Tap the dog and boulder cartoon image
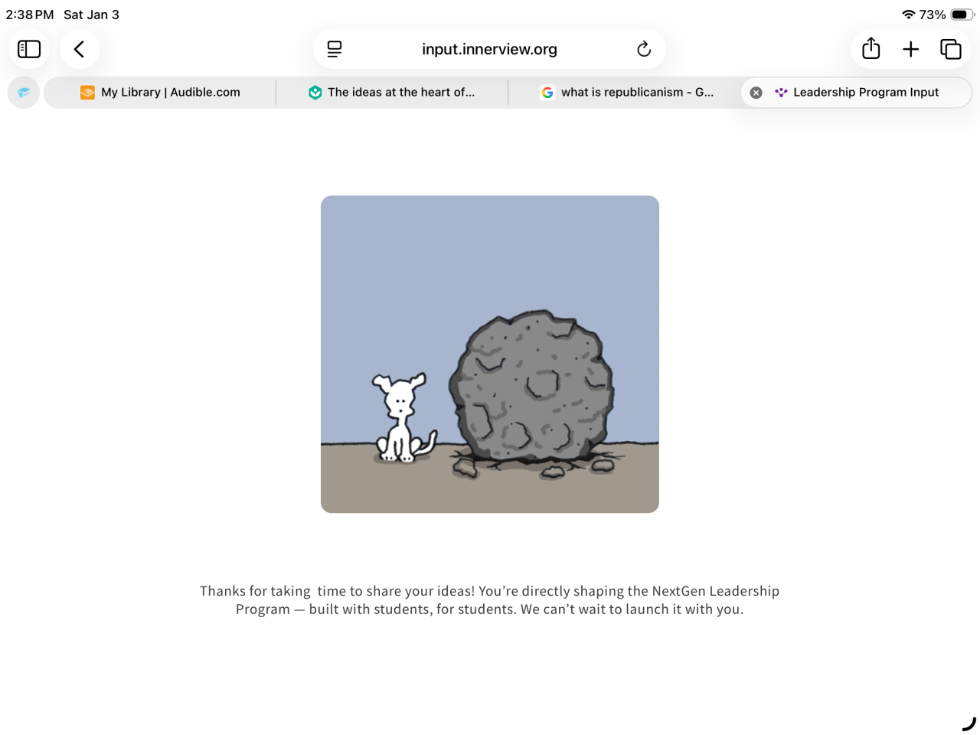 pyautogui.click(x=490, y=354)
